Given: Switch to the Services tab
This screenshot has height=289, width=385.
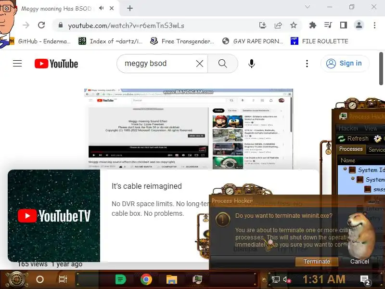Looking at the screenshot, I should [376, 150].
